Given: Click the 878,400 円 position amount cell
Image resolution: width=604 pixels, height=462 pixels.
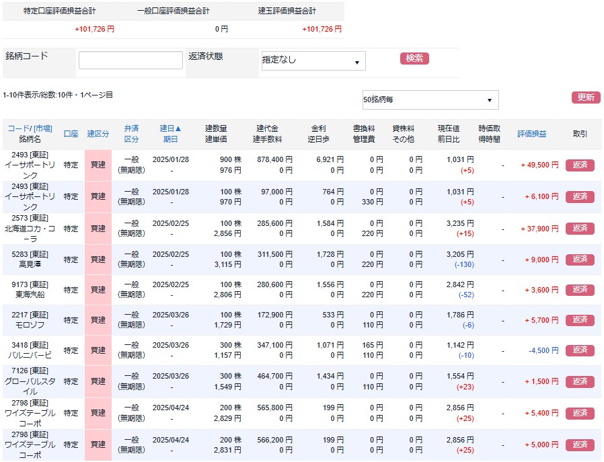Looking at the screenshot, I should point(274,160).
